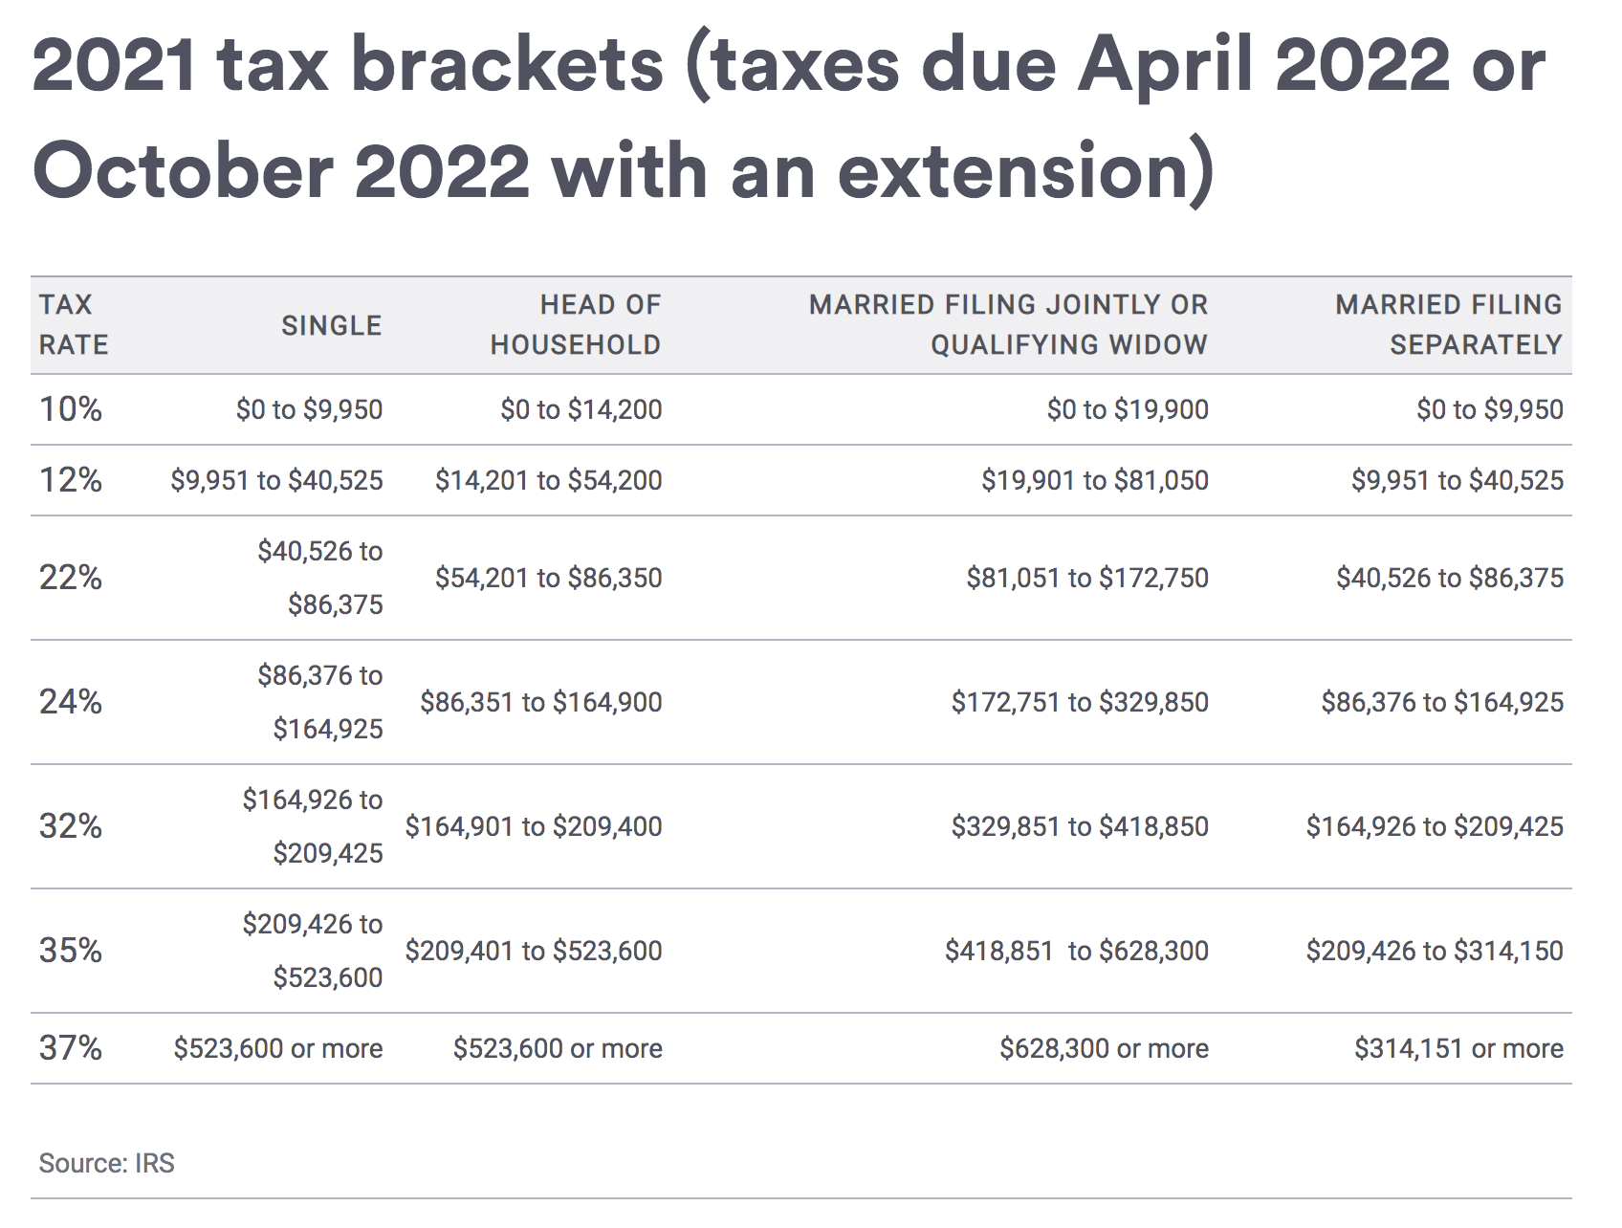The image size is (1622, 1228).
Task: Select the 37% tax rate cell
Action: click(x=71, y=1048)
